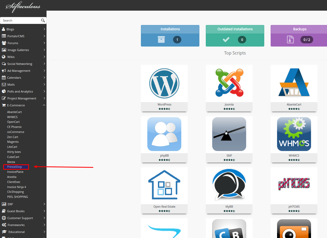Click the Image Galleries picture icon
The height and width of the screenshot is (238, 327).
[4, 50]
